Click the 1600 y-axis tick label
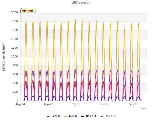162x121 pixels. click(x=15, y=30)
